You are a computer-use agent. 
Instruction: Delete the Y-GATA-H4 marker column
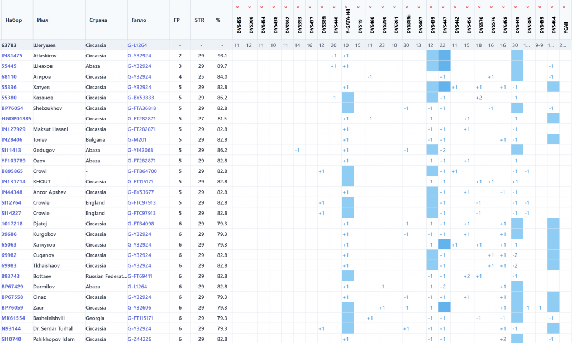pos(346,7)
